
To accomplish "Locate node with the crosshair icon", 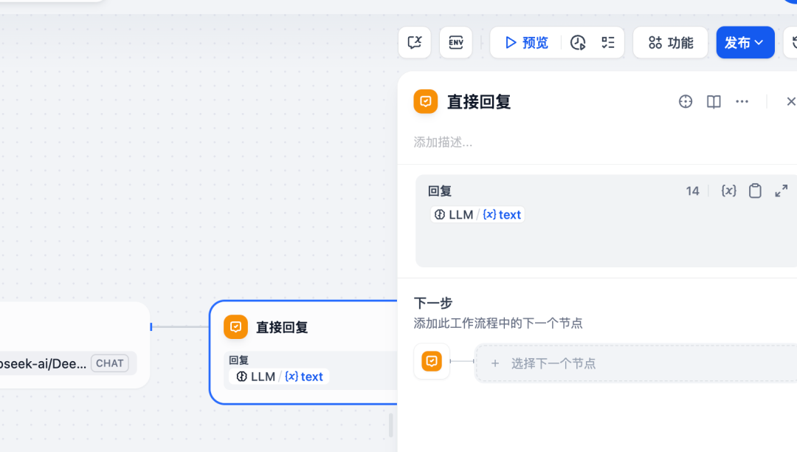I will coord(685,101).
